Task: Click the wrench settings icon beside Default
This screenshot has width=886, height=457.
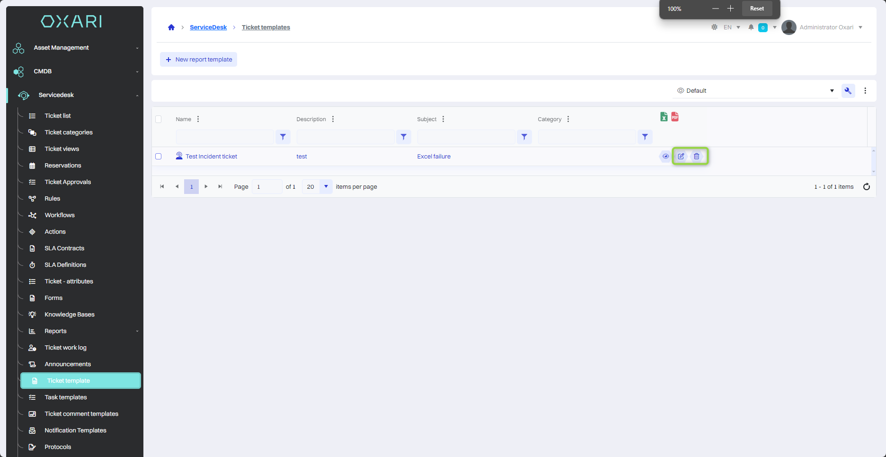Action: coord(848,91)
